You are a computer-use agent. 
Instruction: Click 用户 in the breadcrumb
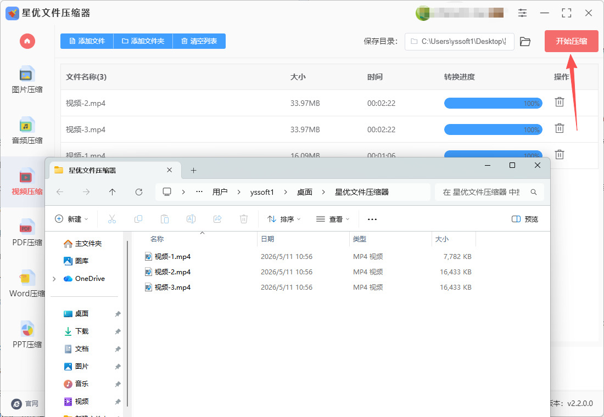[x=220, y=191]
